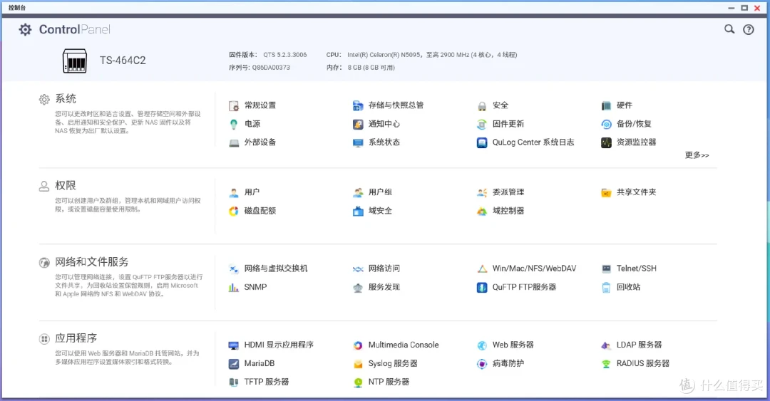
Task: Click the serial number Q86DA00373
Action: click(271, 68)
